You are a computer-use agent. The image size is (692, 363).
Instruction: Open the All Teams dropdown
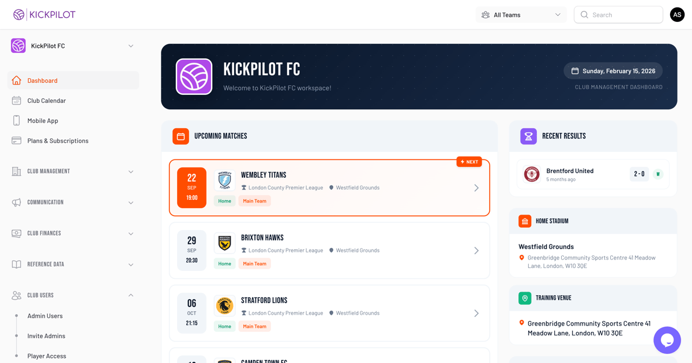click(x=520, y=14)
